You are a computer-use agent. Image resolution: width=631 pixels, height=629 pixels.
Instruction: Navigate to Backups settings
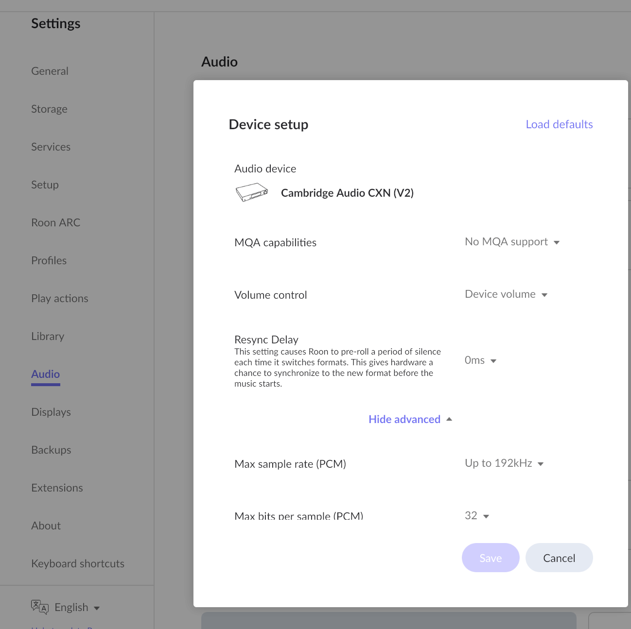coord(51,450)
